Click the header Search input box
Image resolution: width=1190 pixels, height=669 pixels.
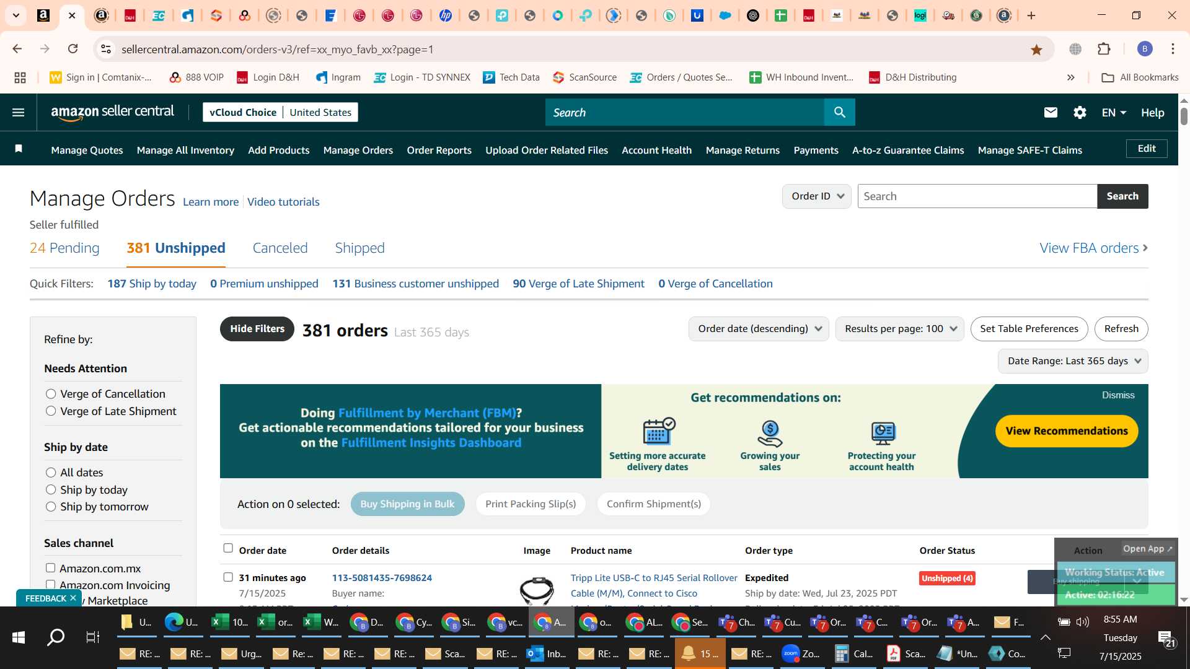[x=685, y=112]
